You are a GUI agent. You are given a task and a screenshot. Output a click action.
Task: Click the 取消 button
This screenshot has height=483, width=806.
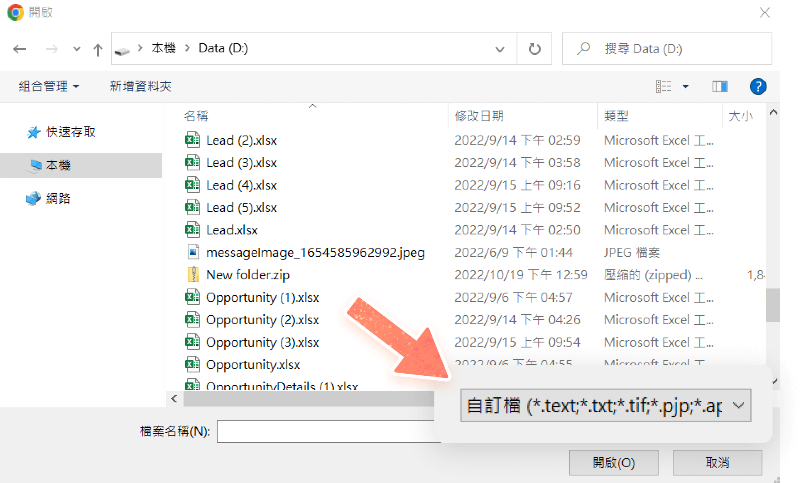pos(717,462)
